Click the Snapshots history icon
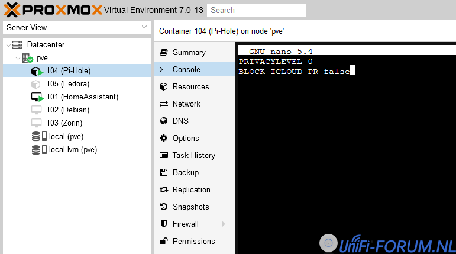456x254 pixels. [164, 207]
